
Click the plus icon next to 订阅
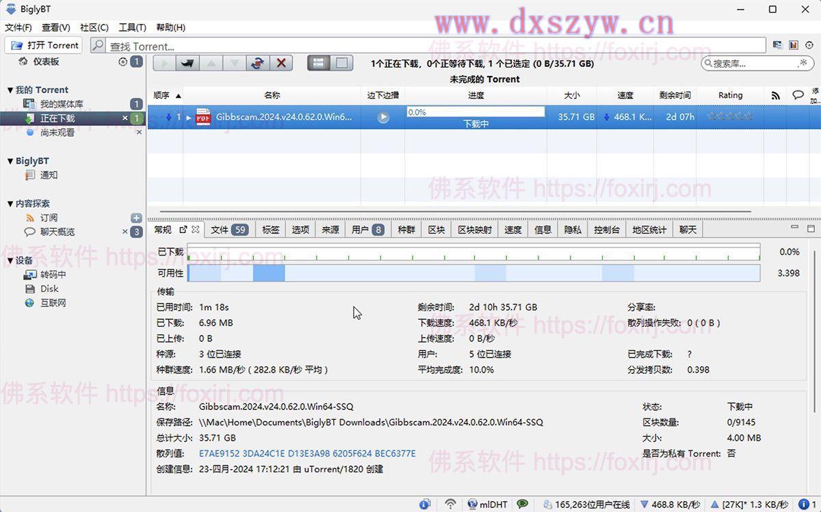pyautogui.click(x=136, y=217)
